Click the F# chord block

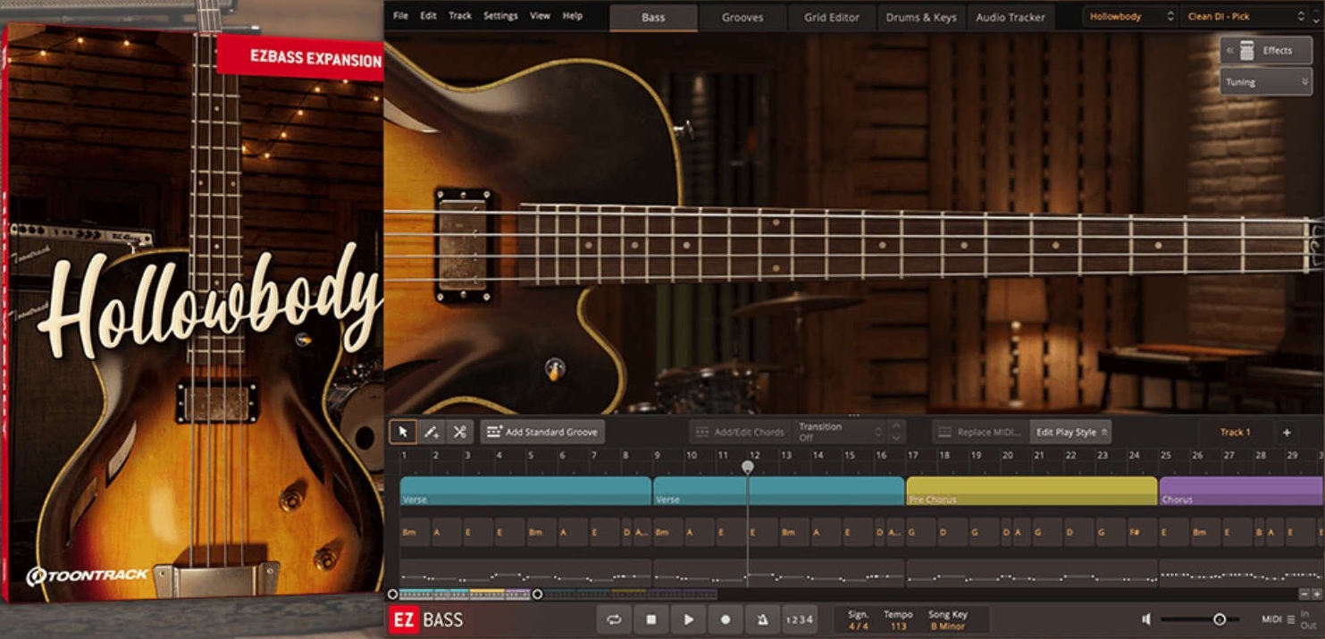click(1141, 532)
